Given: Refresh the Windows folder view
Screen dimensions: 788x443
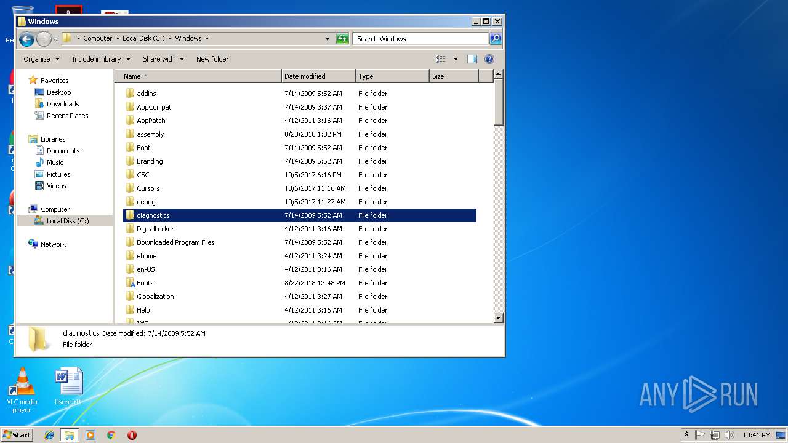Looking at the screenshot, I should [x=342, y=39].
